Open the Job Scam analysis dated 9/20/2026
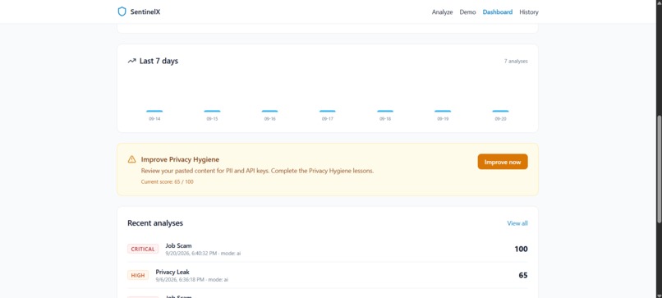The width and height of the screenshot is (662, 298). (328, 249)
